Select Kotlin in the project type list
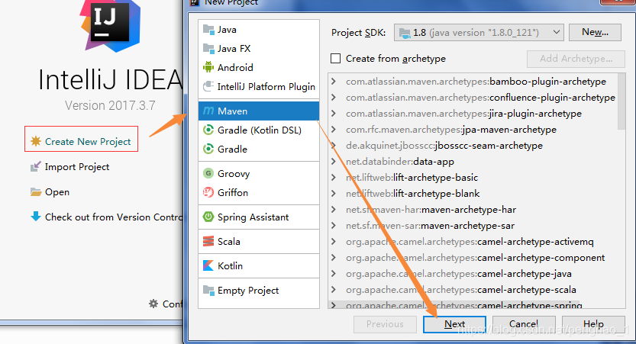Viewport: 636px width, 344px height. [259, 265]
